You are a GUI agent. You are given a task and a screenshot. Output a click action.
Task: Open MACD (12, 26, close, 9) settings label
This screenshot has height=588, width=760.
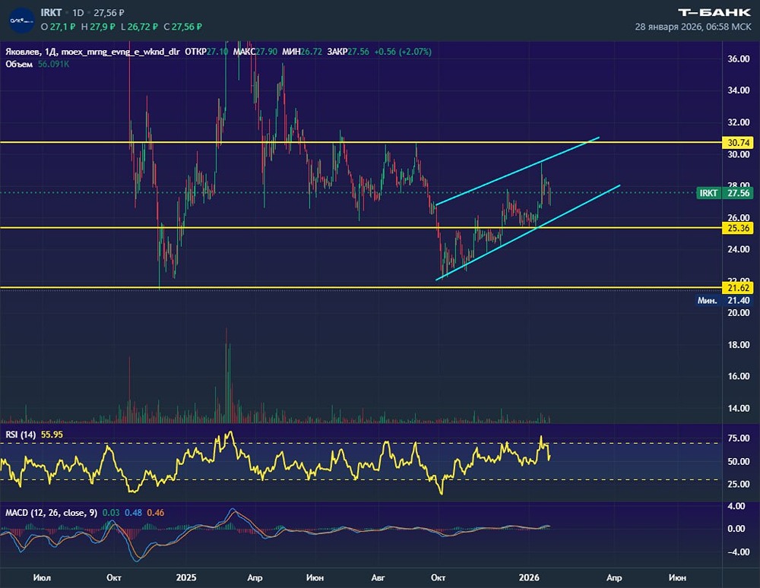[x=51, y=513]
